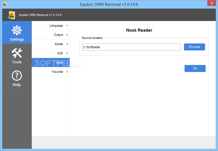Expand the Kindle chevron arrow
This screenshot has height=151, width=218.
pos(67,44)
